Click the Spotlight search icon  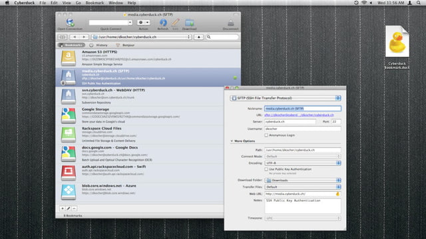pos(419,3)
